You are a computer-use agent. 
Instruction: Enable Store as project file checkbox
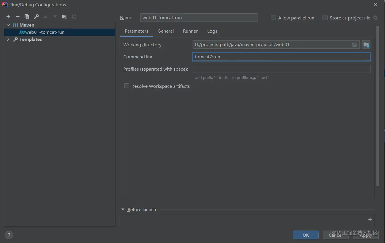[325, 18]
